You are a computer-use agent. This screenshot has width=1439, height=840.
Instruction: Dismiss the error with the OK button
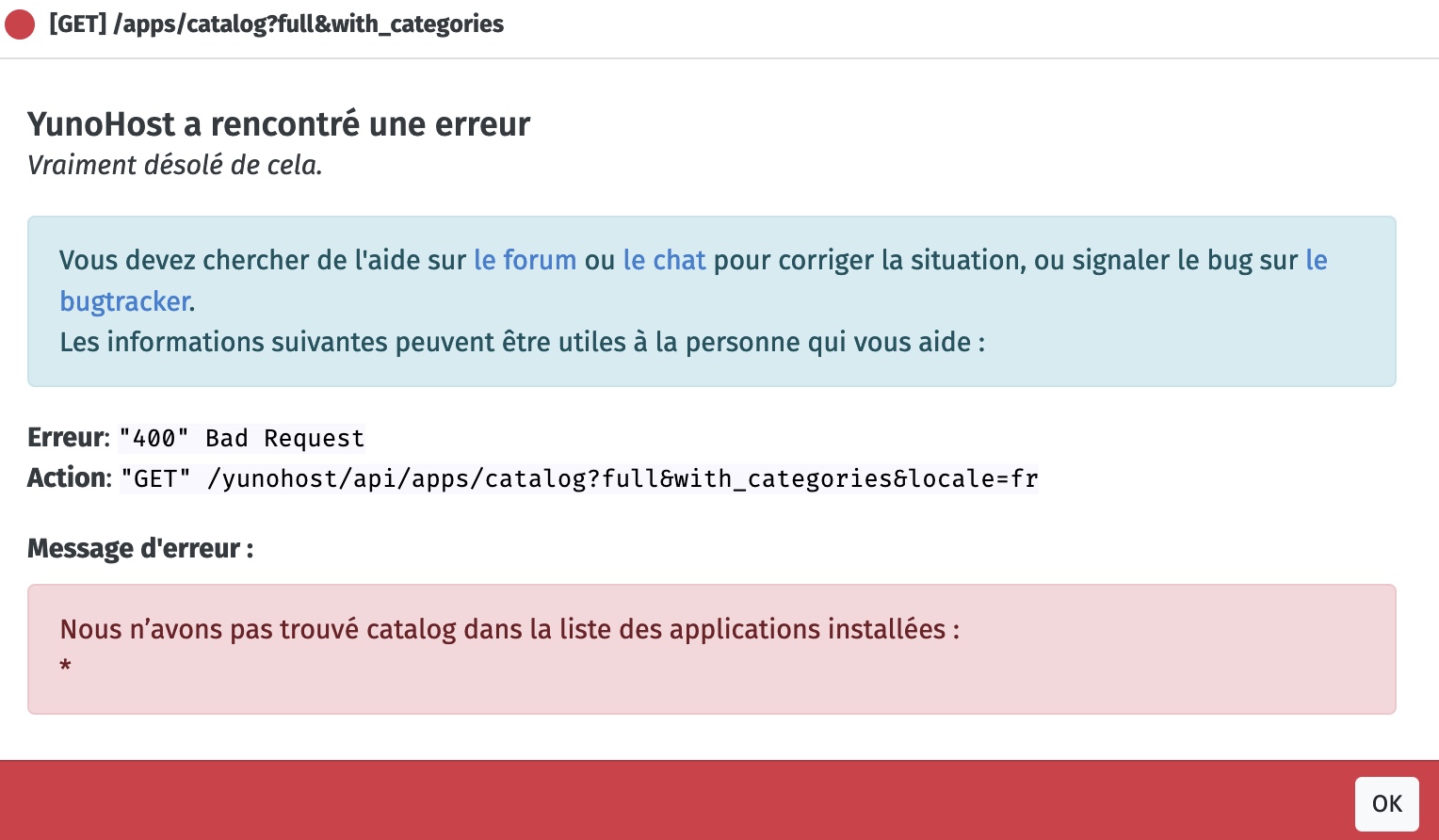click(x=1386, y=803)
